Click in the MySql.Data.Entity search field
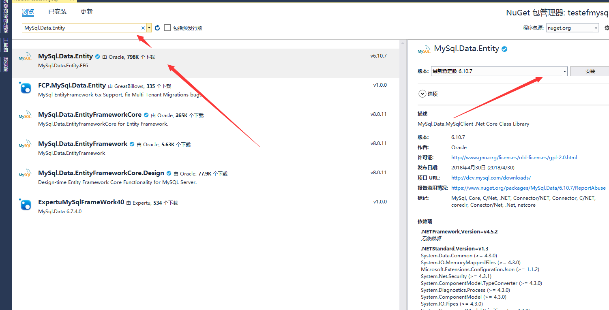Screen dimensions: 609x310 (x=81, y=28)
